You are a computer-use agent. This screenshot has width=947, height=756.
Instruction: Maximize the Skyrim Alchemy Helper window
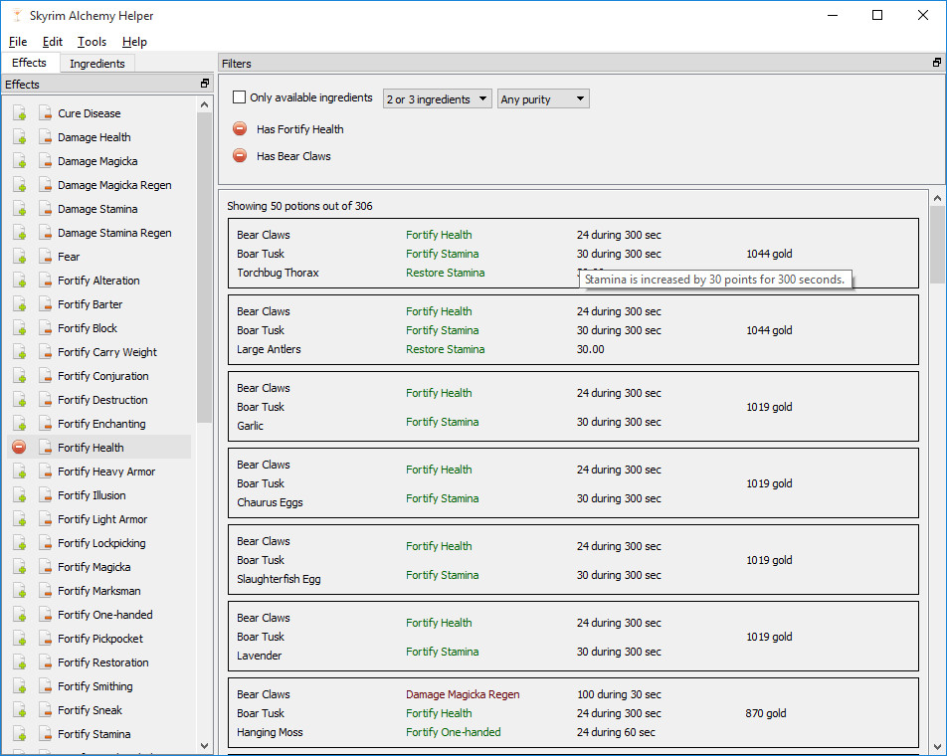coord(877,15)
